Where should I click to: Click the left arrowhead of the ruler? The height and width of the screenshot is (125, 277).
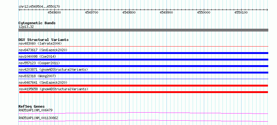tap(19, 10)
